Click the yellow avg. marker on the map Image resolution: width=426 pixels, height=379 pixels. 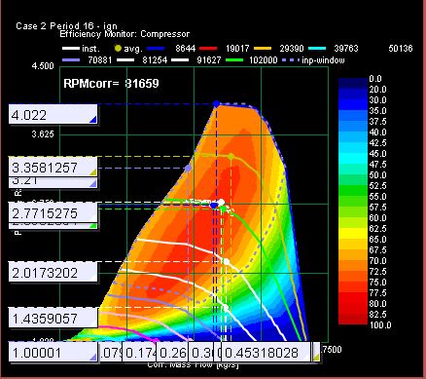(231, 157)
